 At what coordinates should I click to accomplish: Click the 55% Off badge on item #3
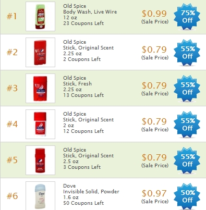coord(187,89)
